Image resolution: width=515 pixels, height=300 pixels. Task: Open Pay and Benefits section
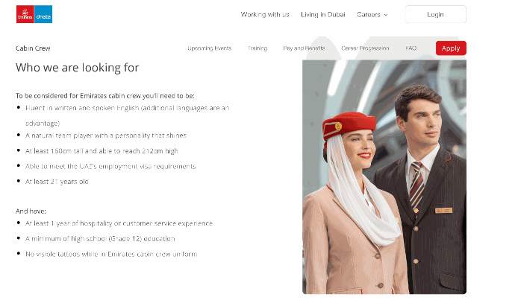(x=304, y=48)
